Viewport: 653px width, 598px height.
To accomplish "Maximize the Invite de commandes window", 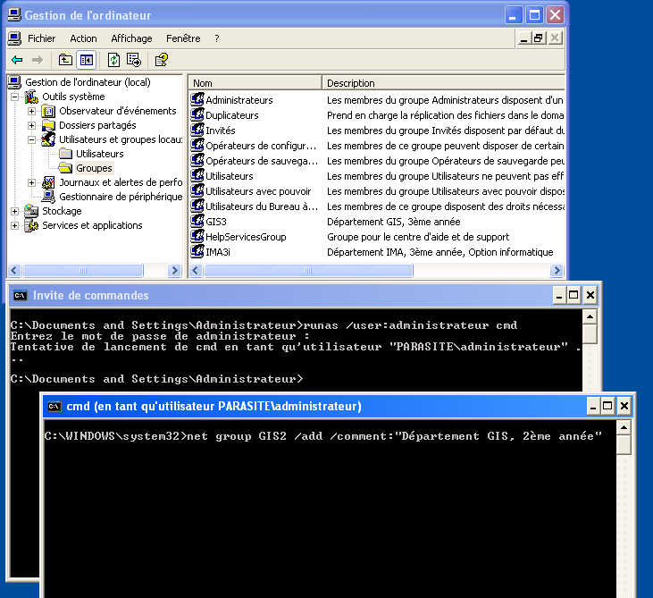I will coord(573,295).
